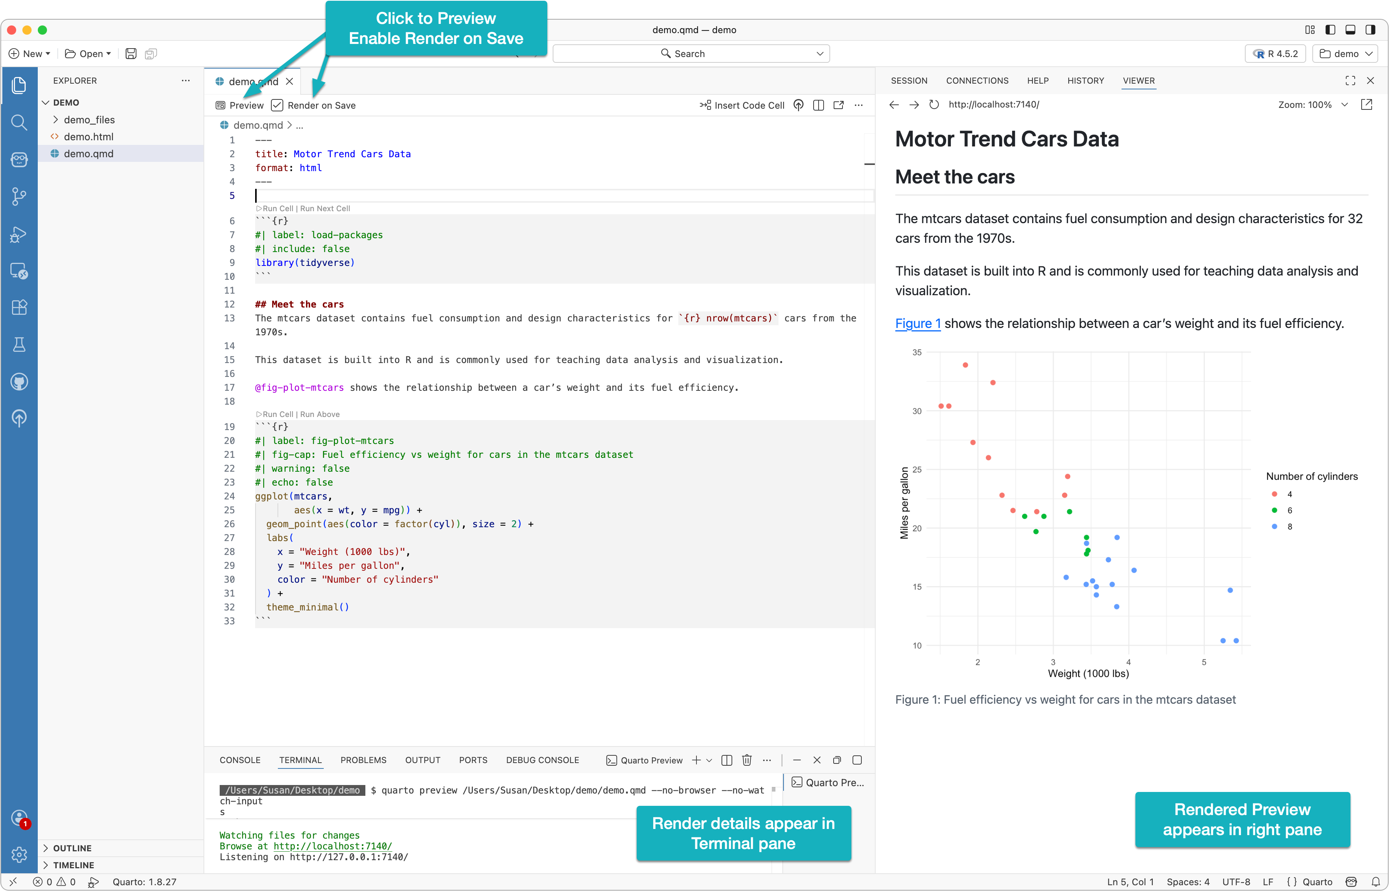Switch to the HISTORY tab
1389x891 pixels.
tap(1085, 81)
